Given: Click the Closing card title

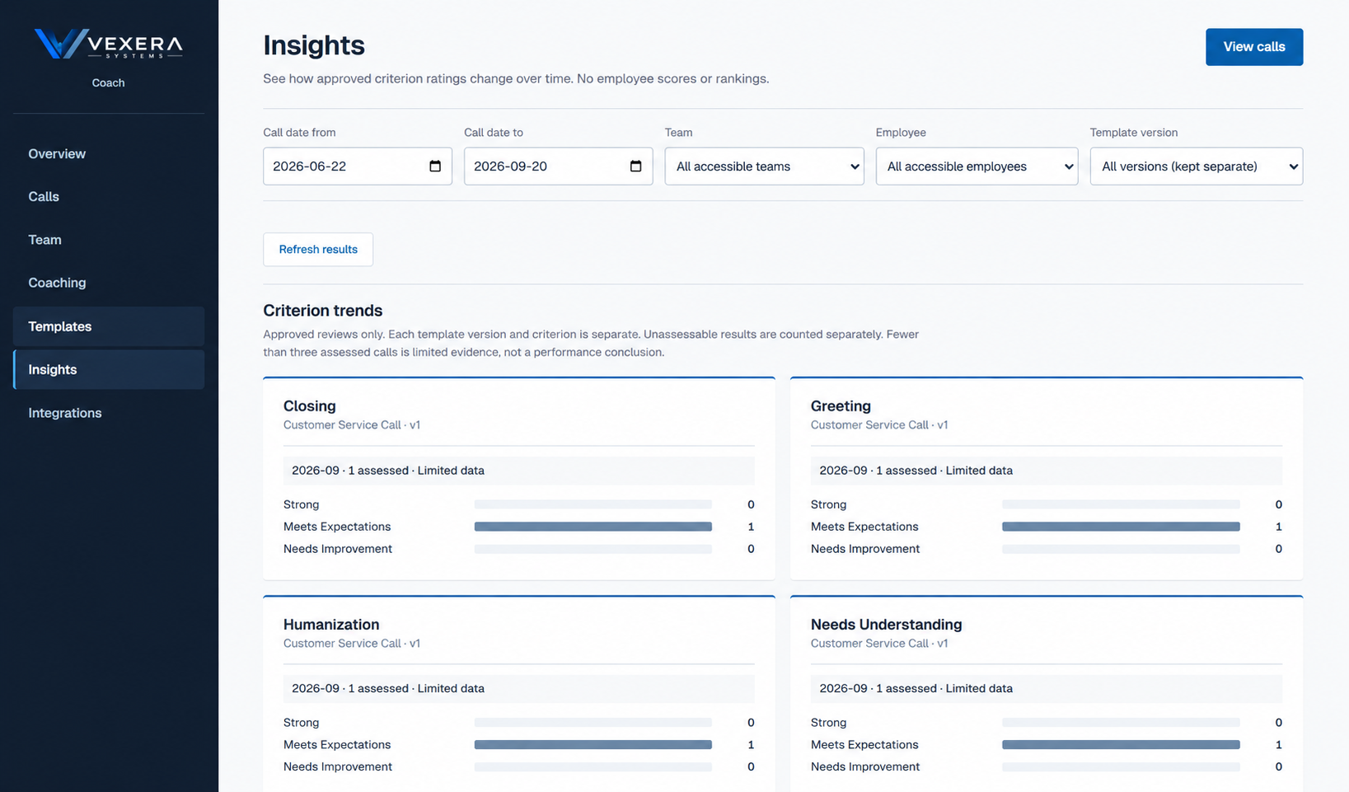Looking at the screenshot, I should (310, 406).
